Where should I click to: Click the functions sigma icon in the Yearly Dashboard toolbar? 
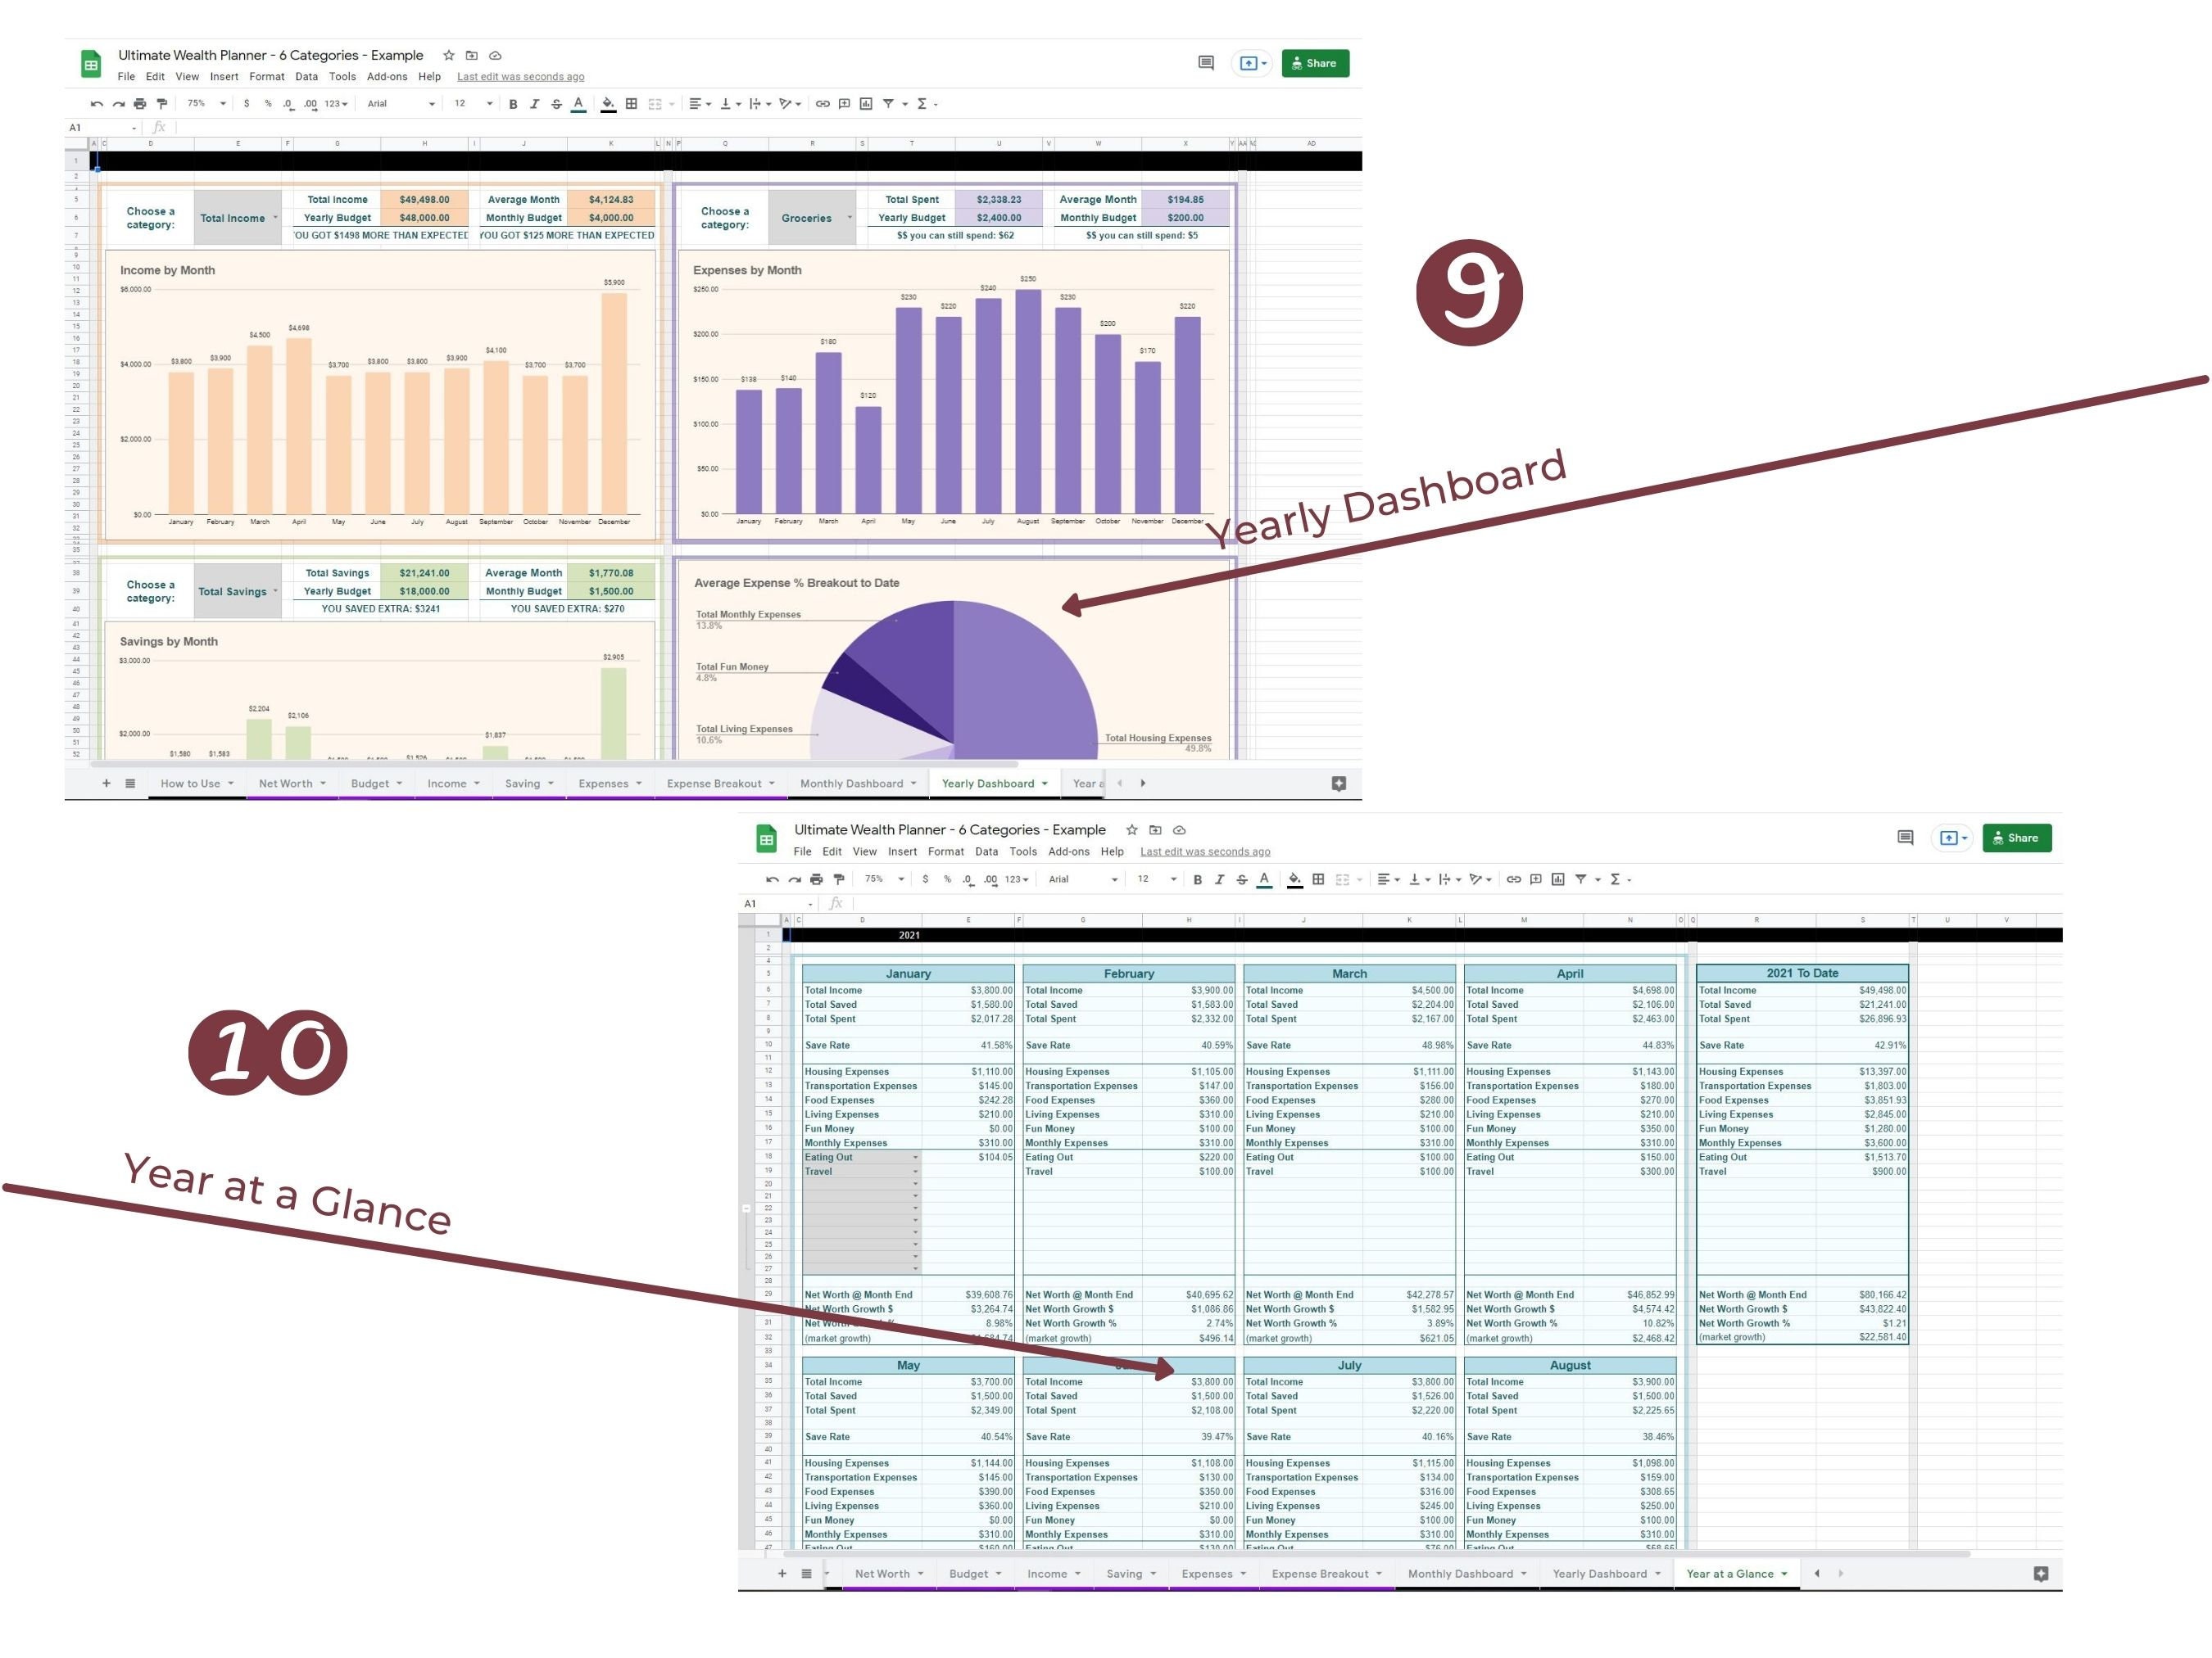point(922,104)
